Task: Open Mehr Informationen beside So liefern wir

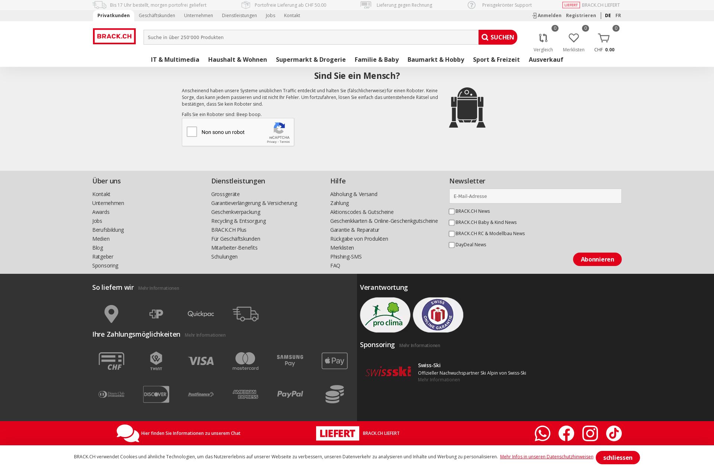Action: 159,288
